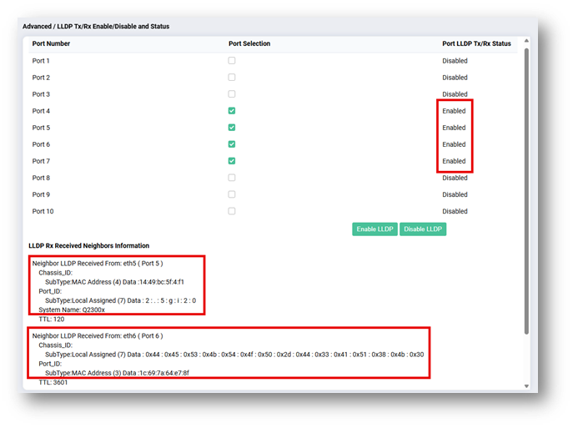
Task: Click the scrollbar up arrow
Action: [x=526, y=40]
